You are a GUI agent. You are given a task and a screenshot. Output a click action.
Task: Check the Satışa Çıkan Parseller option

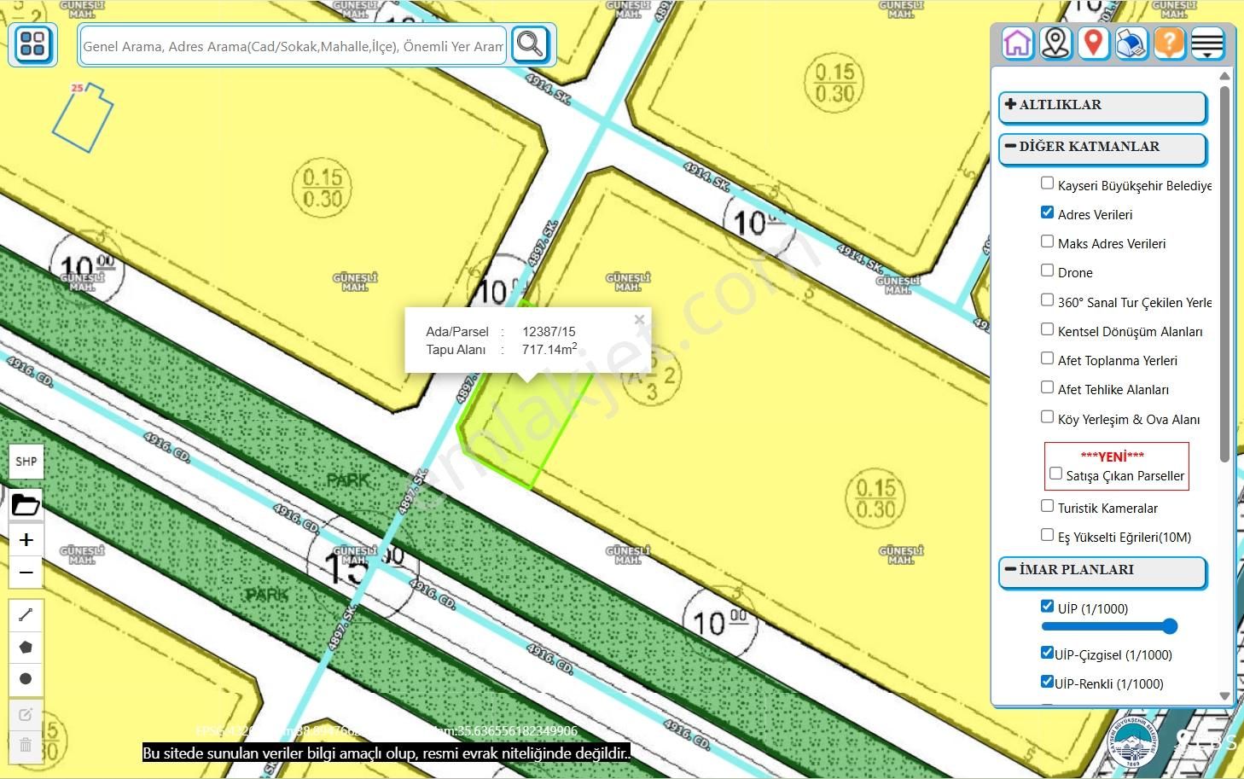[x=1055, y=474]
